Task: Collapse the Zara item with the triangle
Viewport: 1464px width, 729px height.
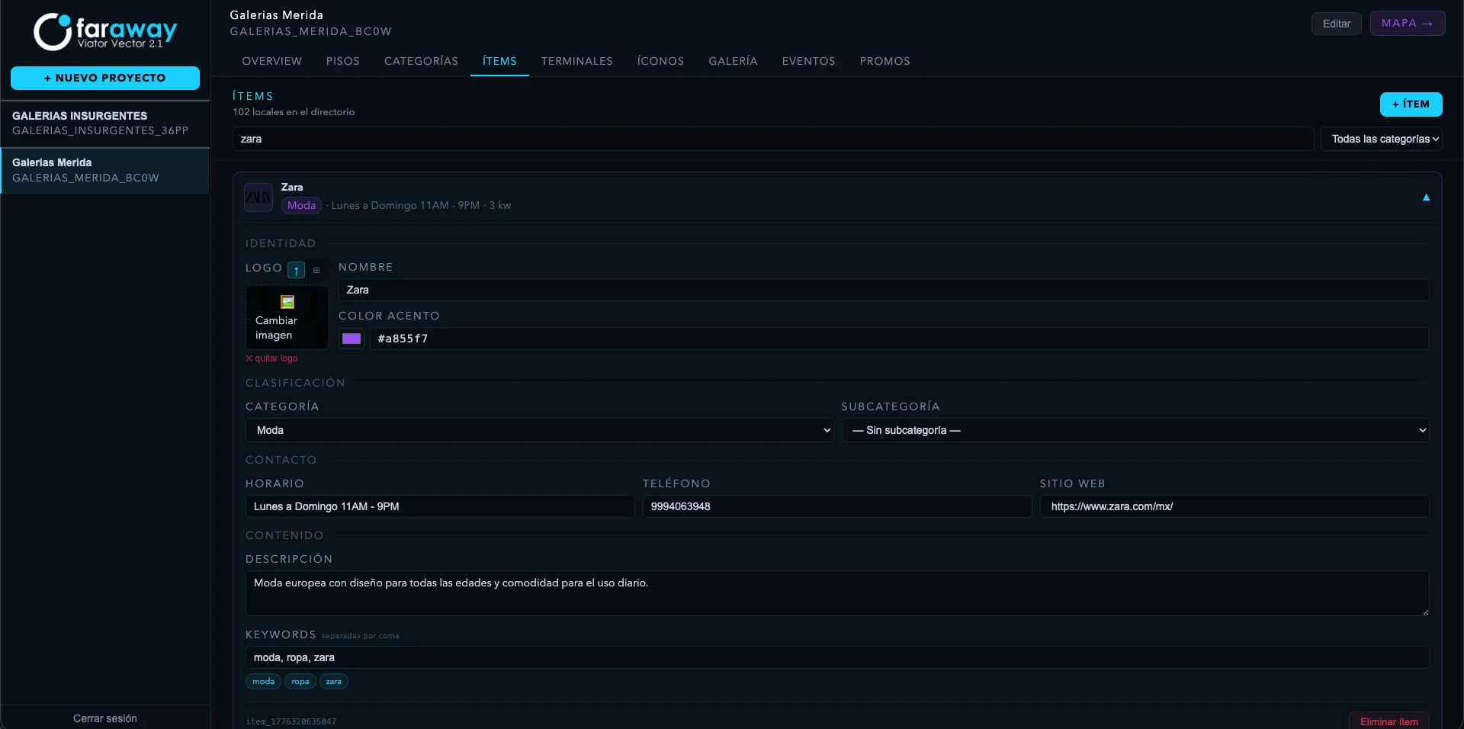Action: (x=1426, y=198)
